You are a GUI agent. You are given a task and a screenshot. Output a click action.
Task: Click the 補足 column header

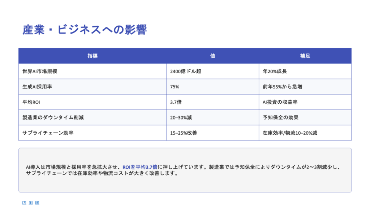pyautogui.click(x=305, y=56)
